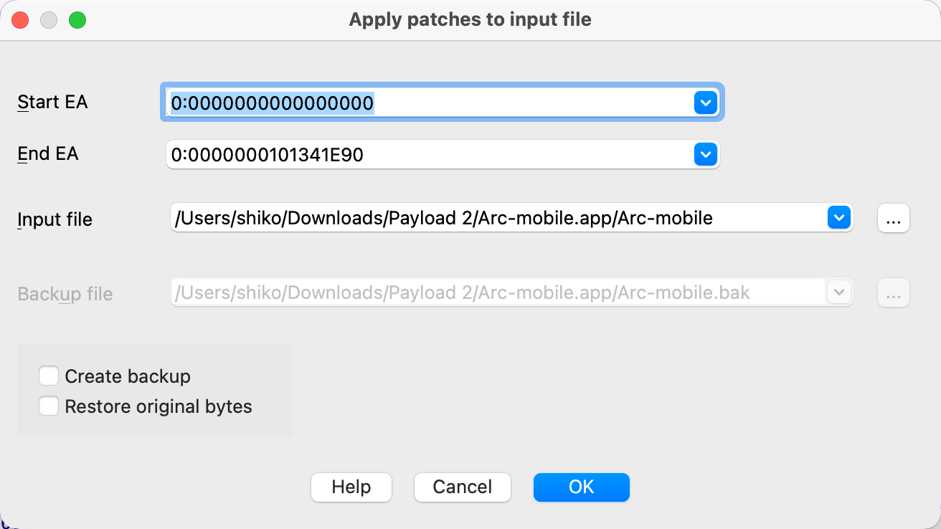Screen dimensions: 941x529
Task: Click the disabled Backup file dropdown arrow
Action: coord(838,292)
